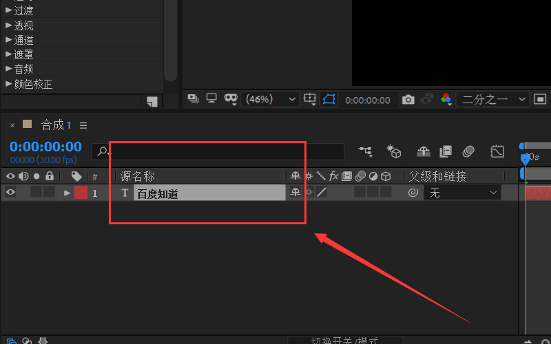
Task: Click the viewer timecode 0:00:00:00
Action: [368, 100]
